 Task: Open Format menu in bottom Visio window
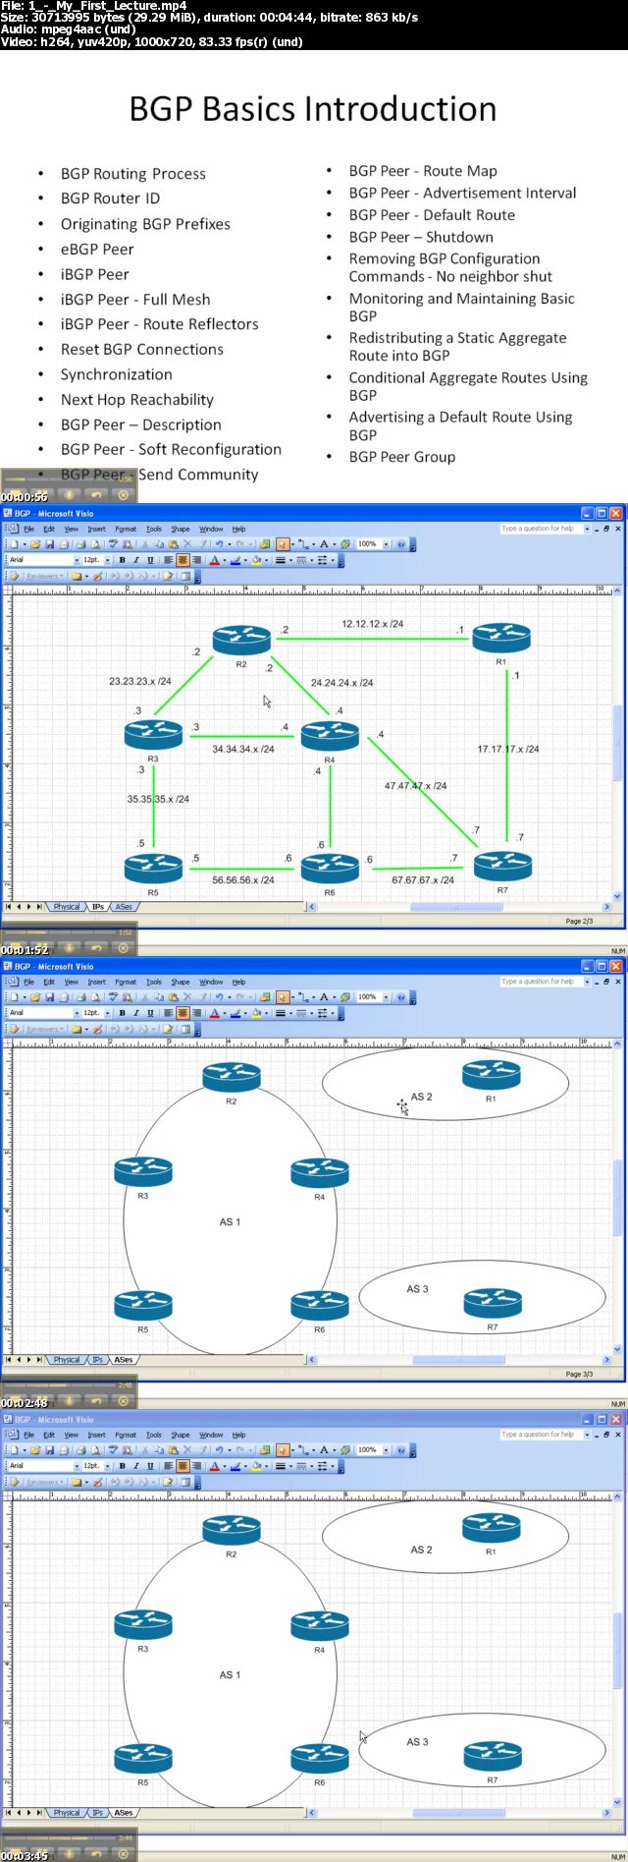[x=126, y=1435]
